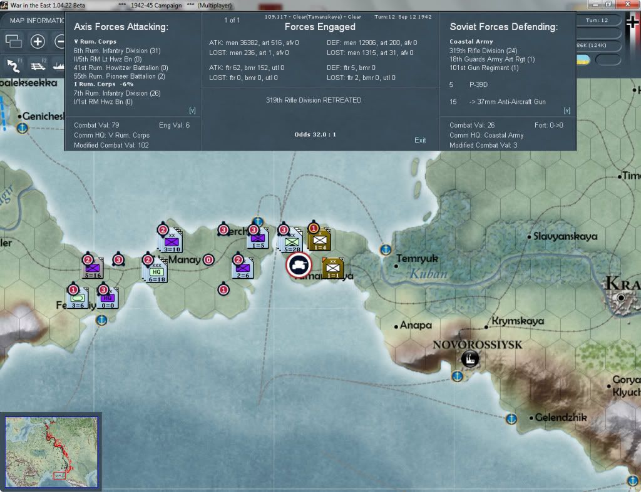Click Exit to close the combat report
641x492 pixels.
[420, 140]
